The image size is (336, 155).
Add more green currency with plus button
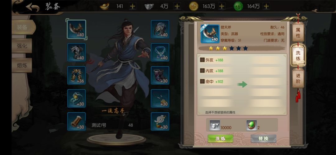pyautogui.click(x=266, y=7)
